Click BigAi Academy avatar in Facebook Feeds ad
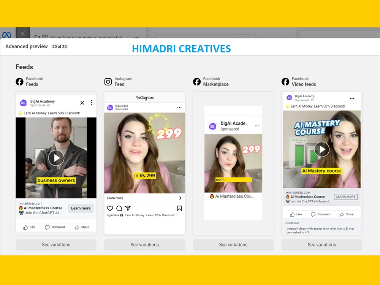 click(x=23, y=103)
